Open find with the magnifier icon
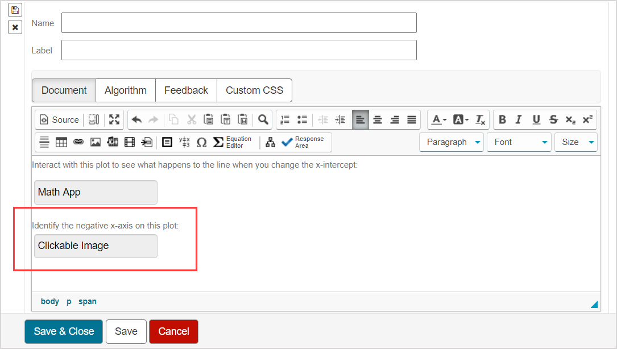Screen dimensions: 617x349 (x=263, y=119)
